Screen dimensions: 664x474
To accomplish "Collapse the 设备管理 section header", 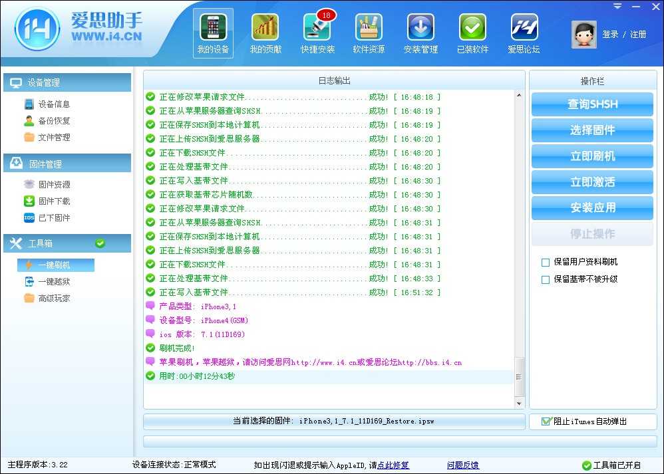I will 67,82.
